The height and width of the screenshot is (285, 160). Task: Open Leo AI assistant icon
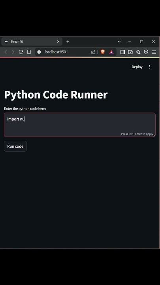[138, 52]
